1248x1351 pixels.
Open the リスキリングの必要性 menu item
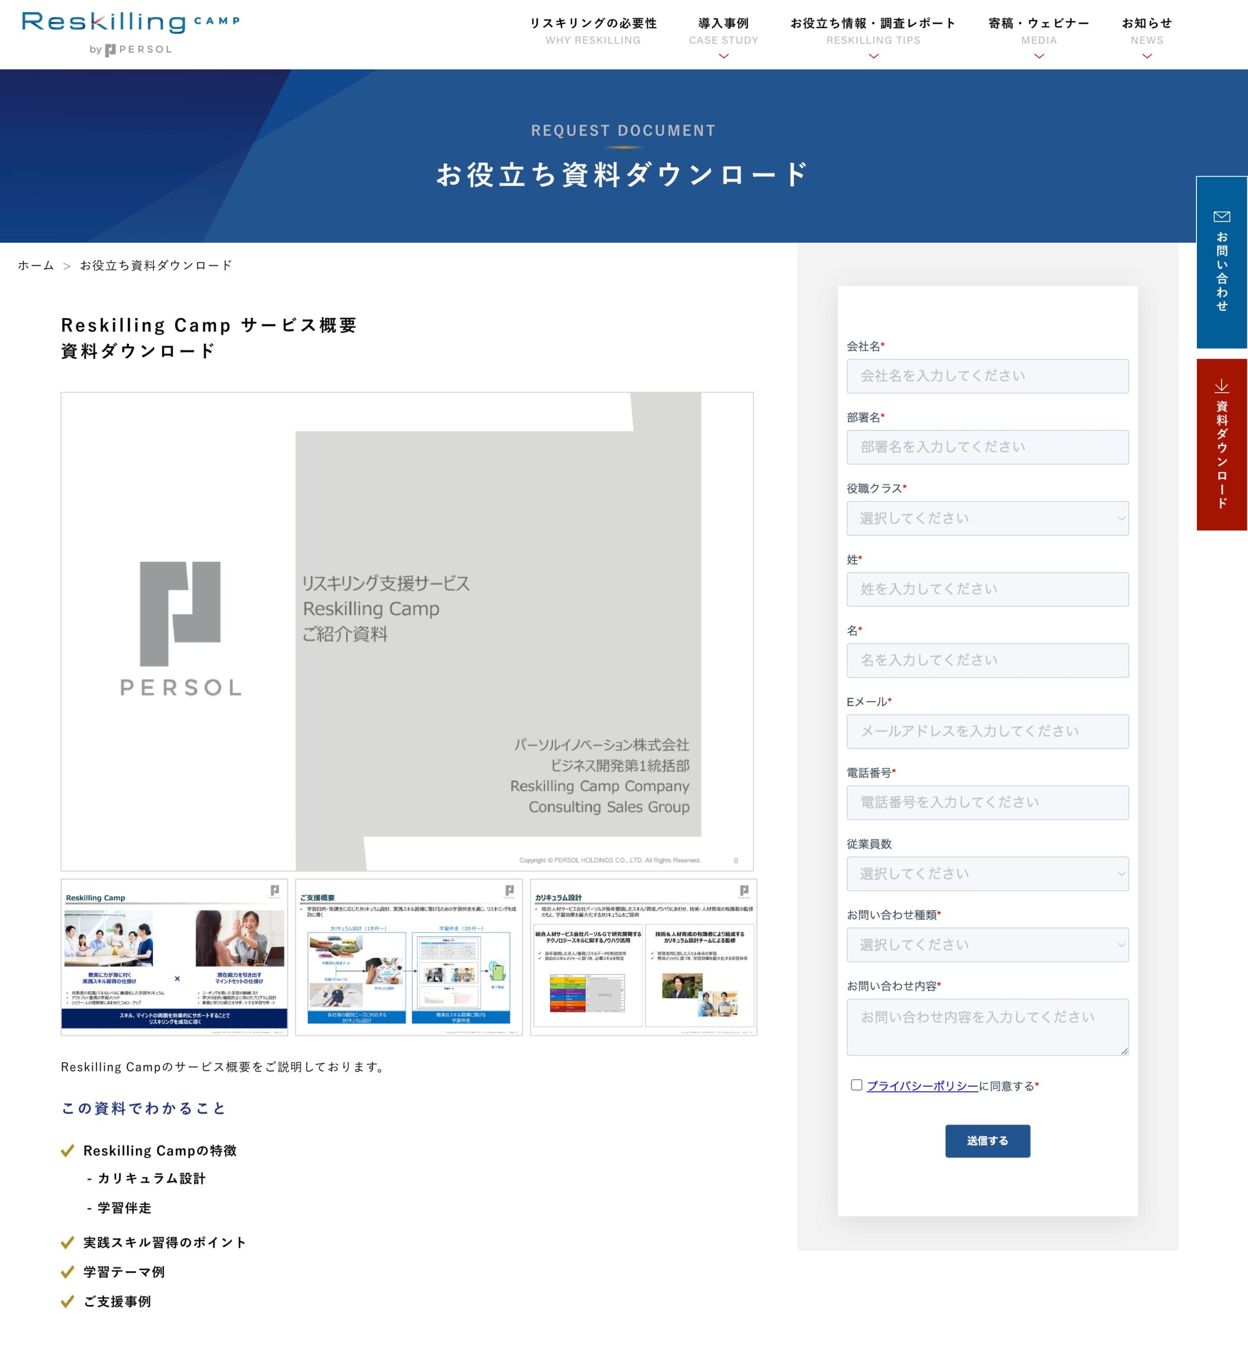593,31
